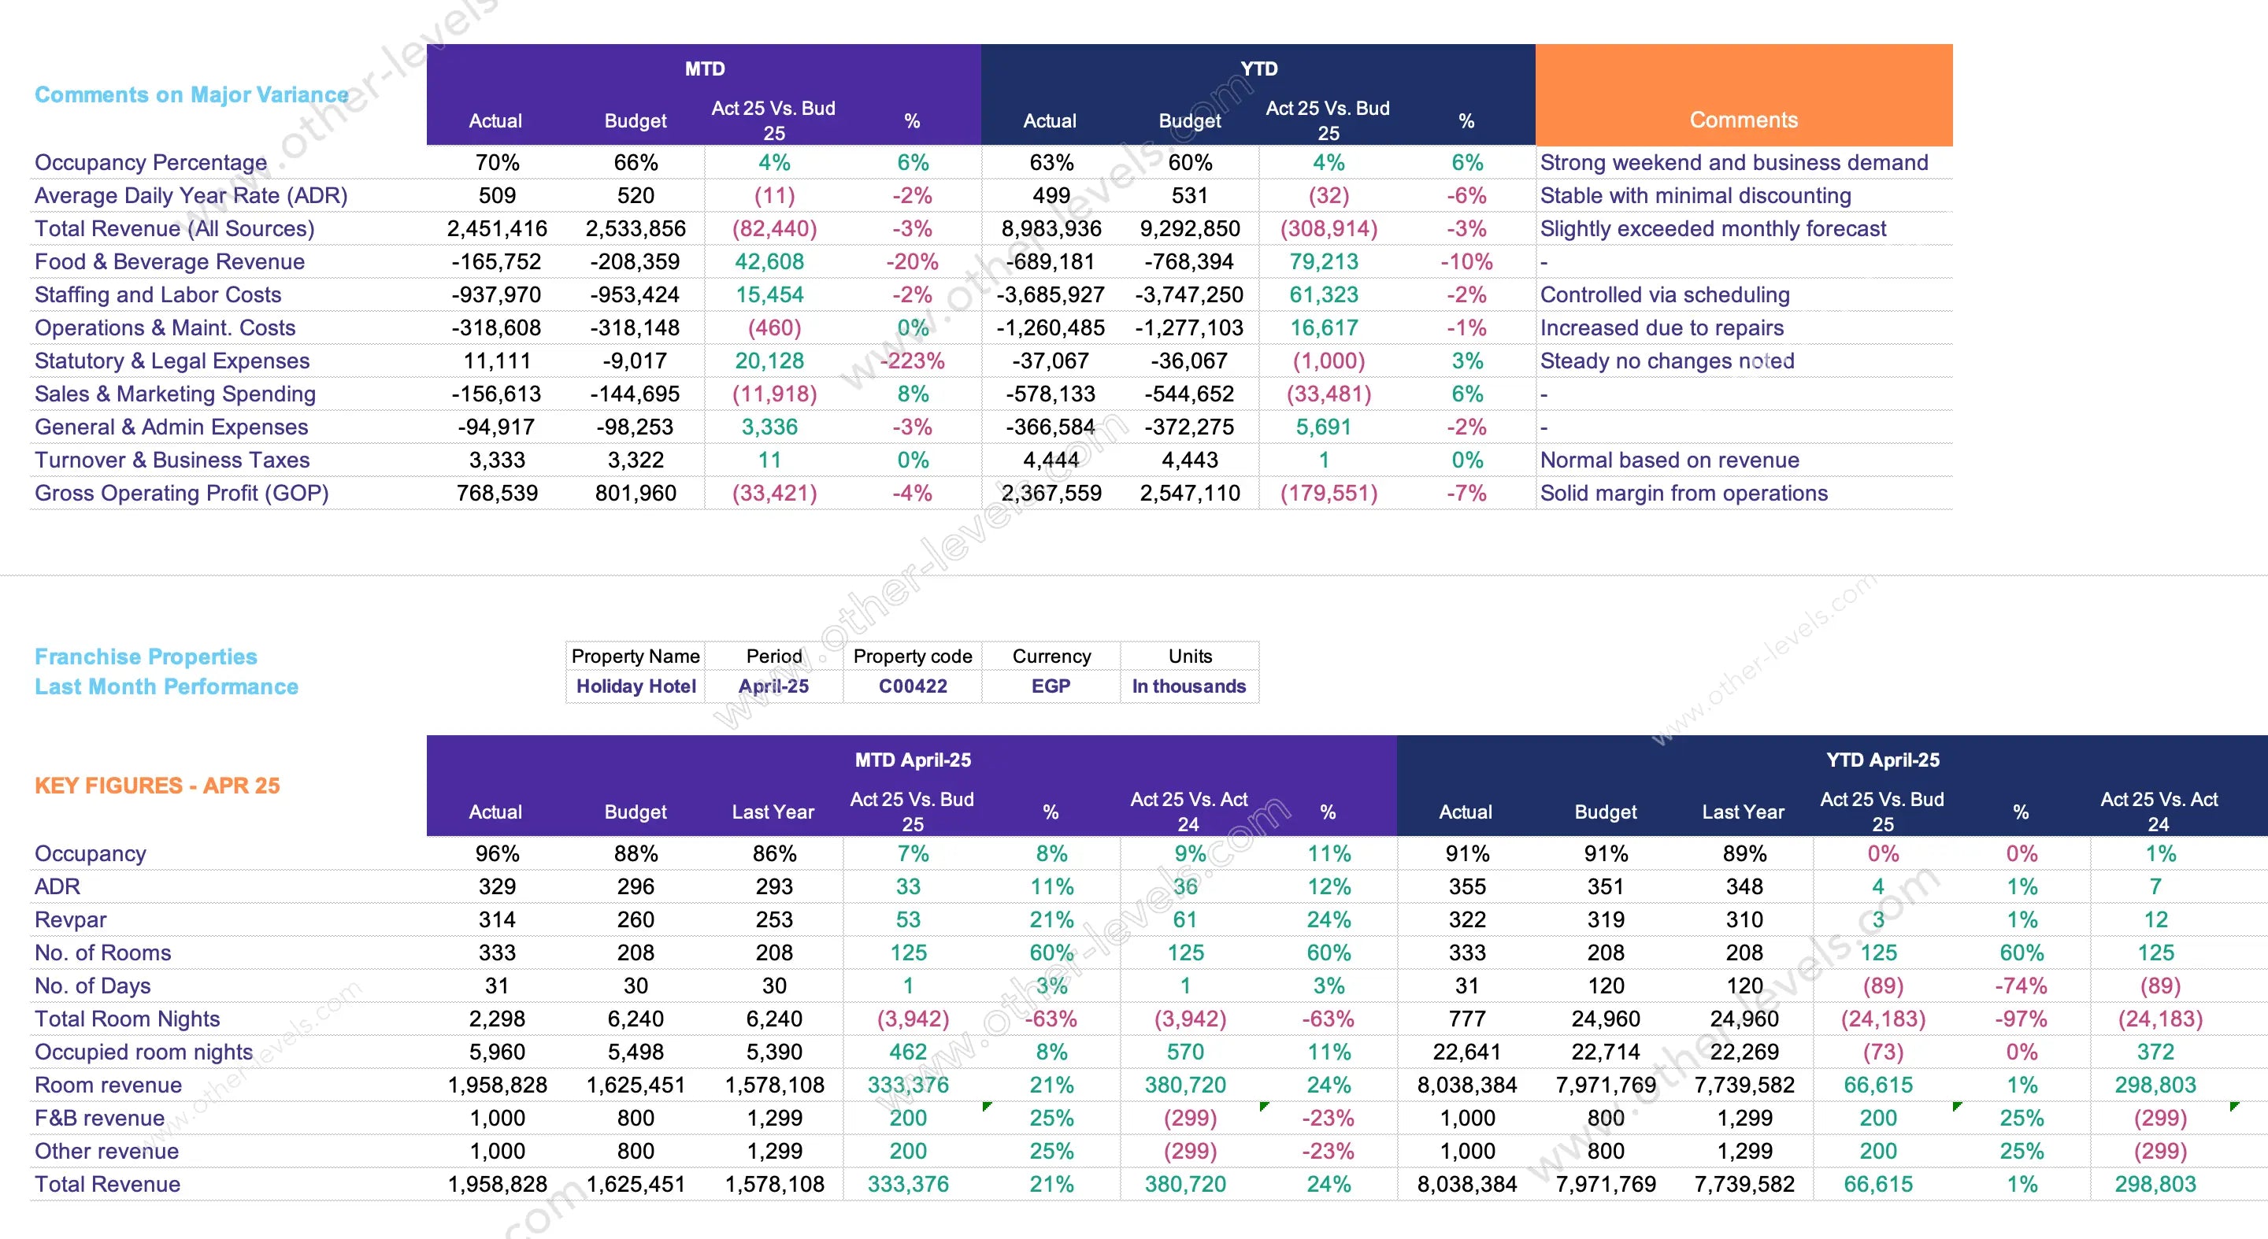Viewport: 2268px width, 1239px height.
Task: Select the 'In thousands' units cell
Action: 1188,686
